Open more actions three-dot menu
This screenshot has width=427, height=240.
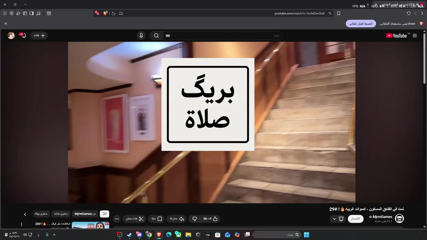116,219
